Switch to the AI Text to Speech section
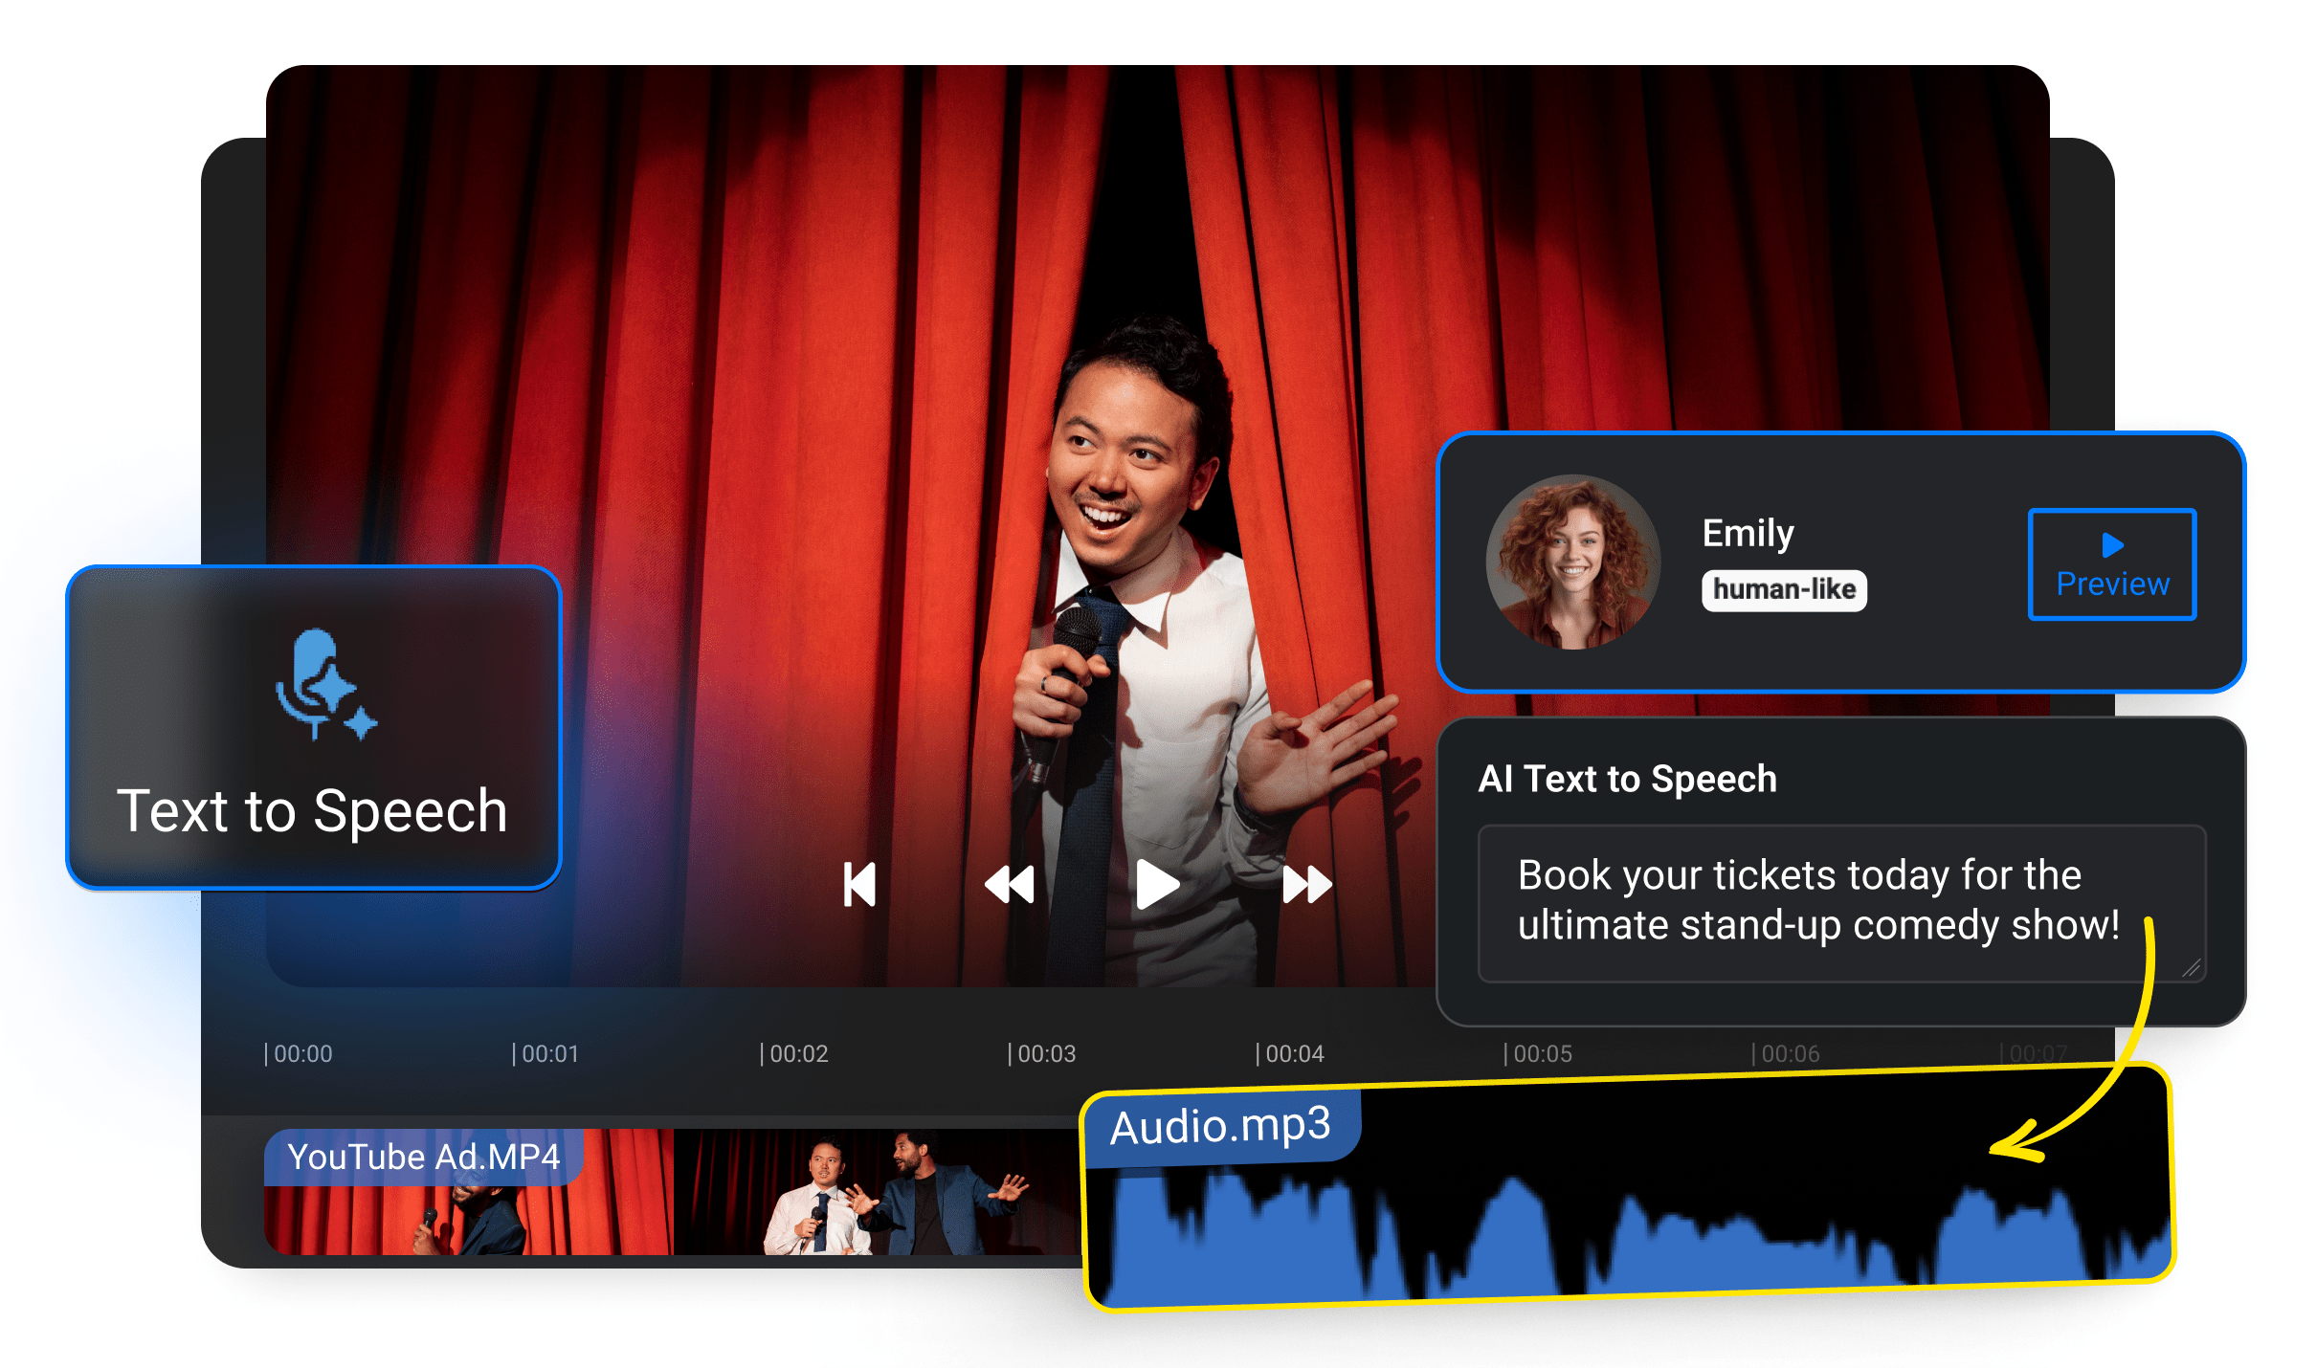The image size is (2316, 1368). tap(1627, 779)
